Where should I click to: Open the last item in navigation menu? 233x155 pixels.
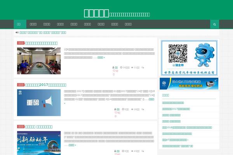pyautogui.click(x=128, y=24)
